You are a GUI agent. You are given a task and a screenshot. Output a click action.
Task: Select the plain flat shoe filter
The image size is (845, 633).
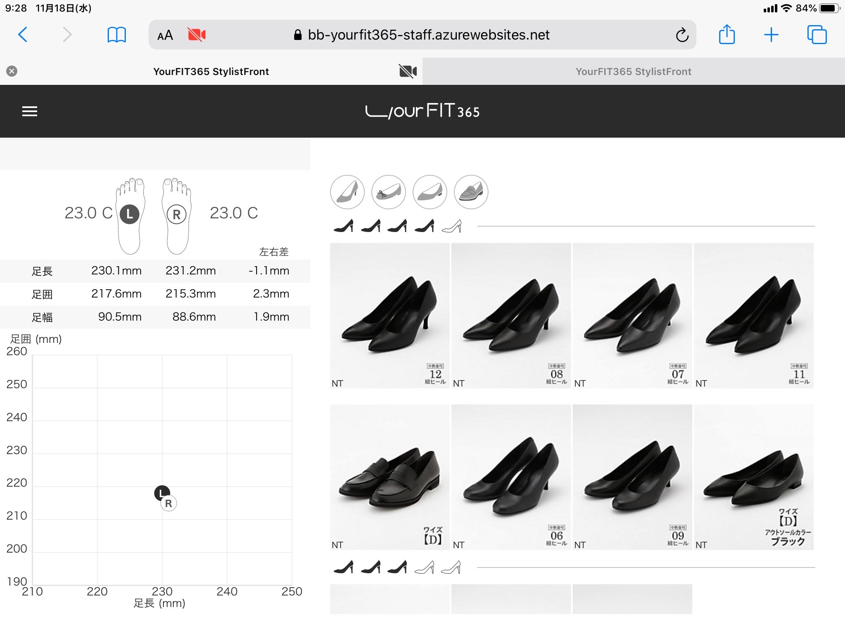tap(430, 192)
